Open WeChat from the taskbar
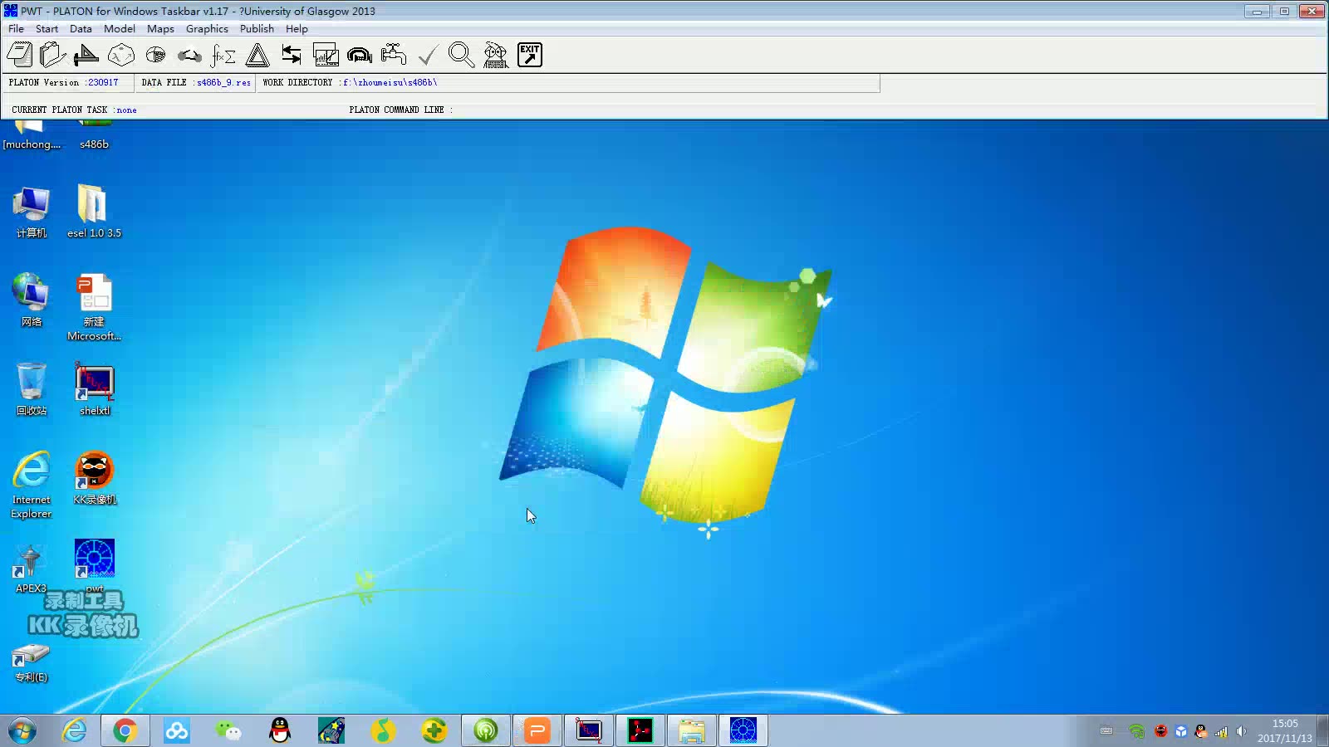The width and height of the screenshot is (1329, 747). click(x=228, y=730)
